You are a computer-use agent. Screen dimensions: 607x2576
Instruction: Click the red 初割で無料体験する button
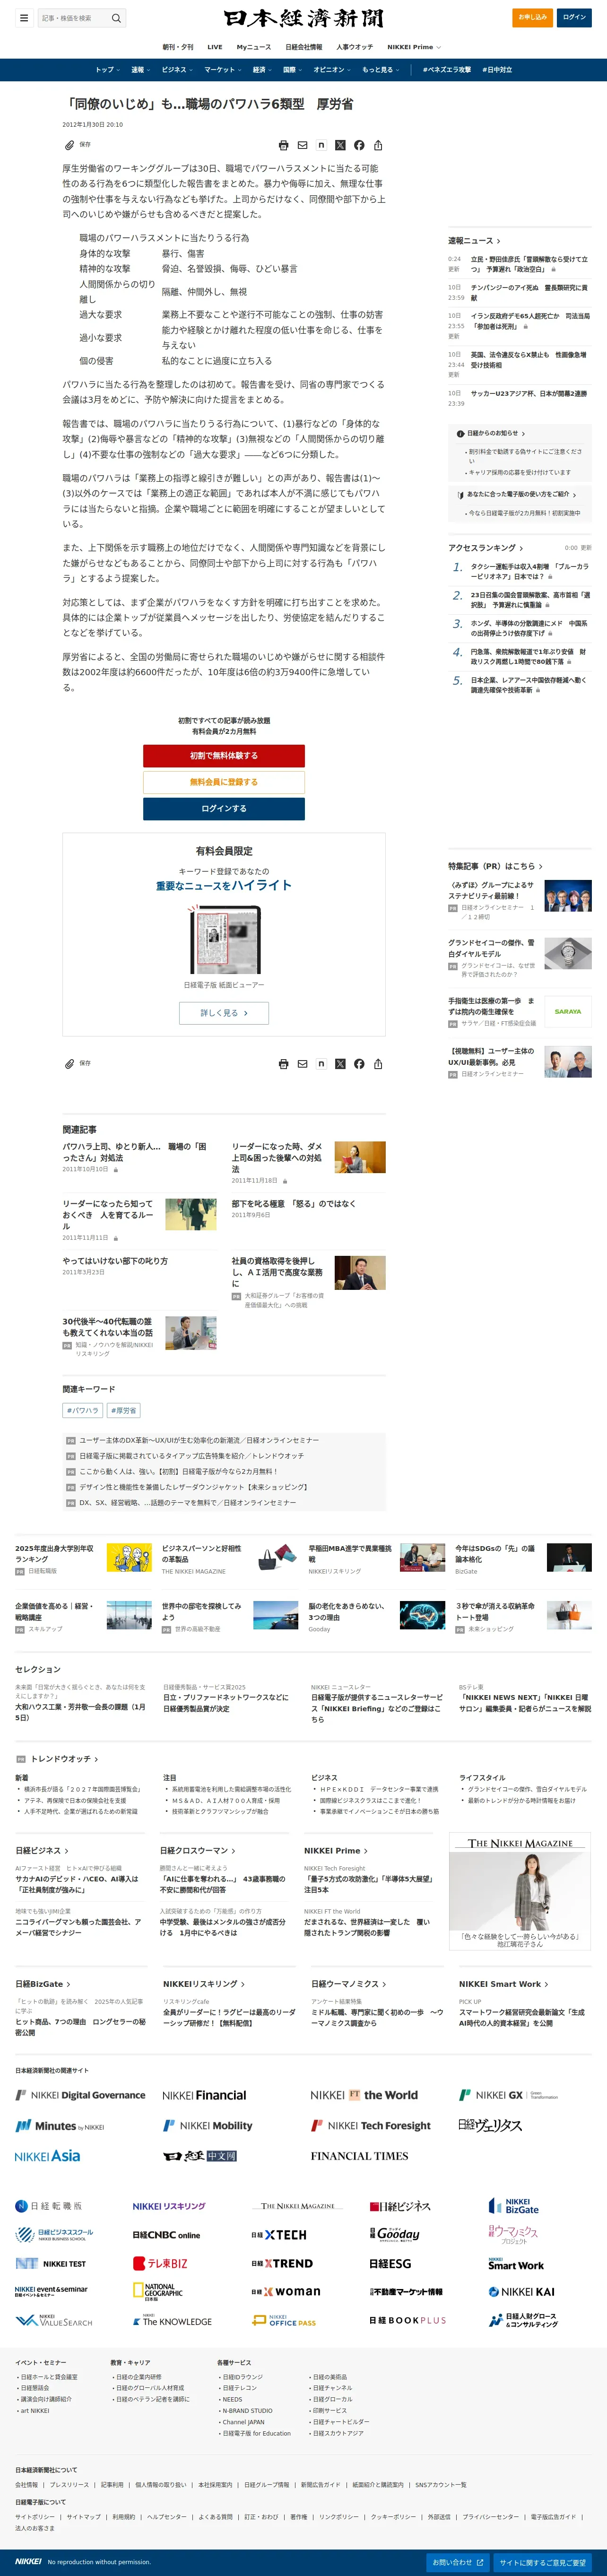tap(224, 756)
